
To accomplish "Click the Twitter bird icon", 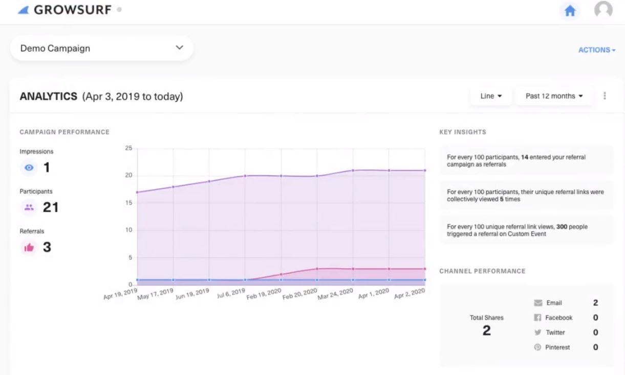I will [537, 332].
